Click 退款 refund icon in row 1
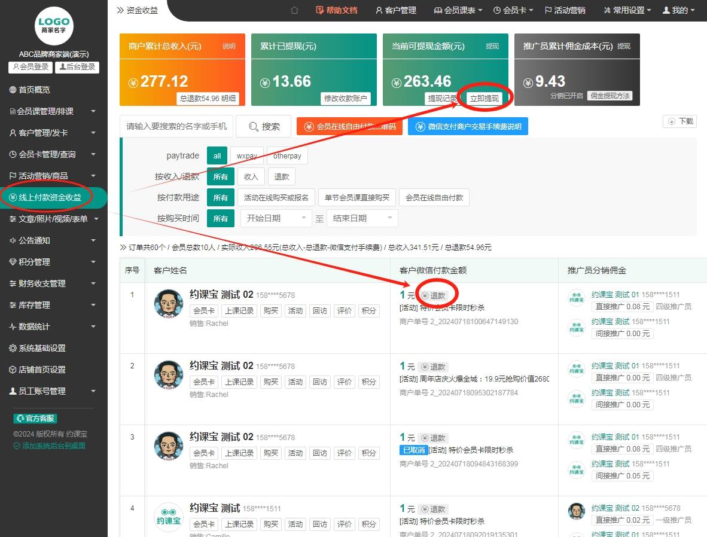 [x=433, y=296]
